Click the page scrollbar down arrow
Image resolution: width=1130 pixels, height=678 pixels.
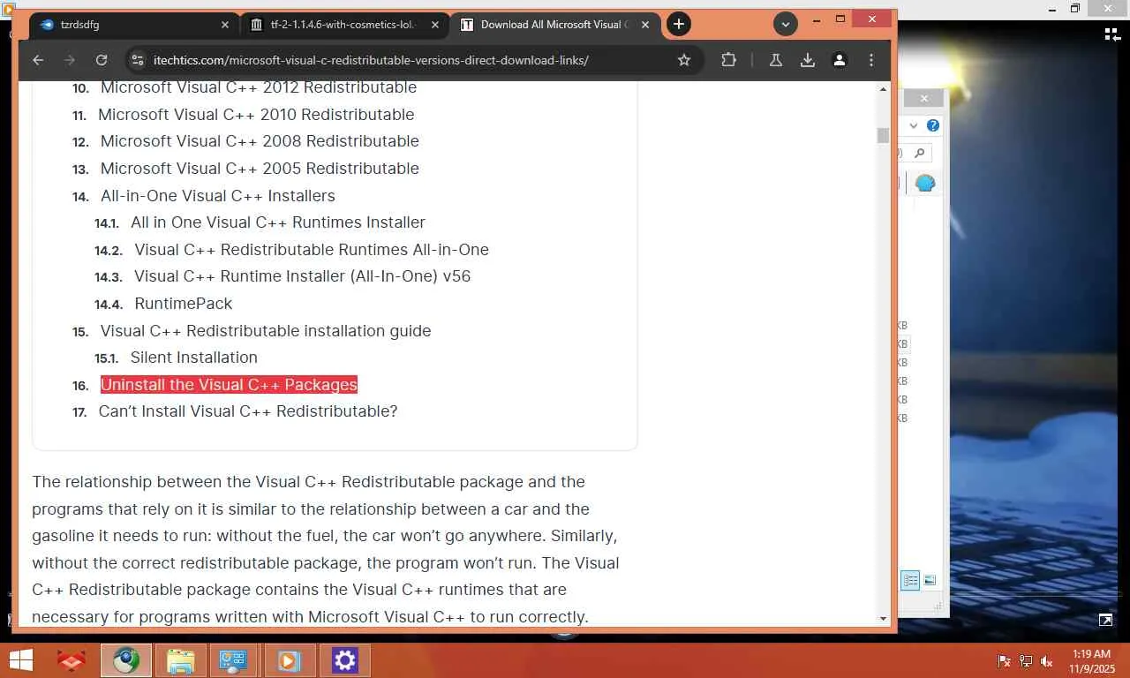click(x=884, y=618)
